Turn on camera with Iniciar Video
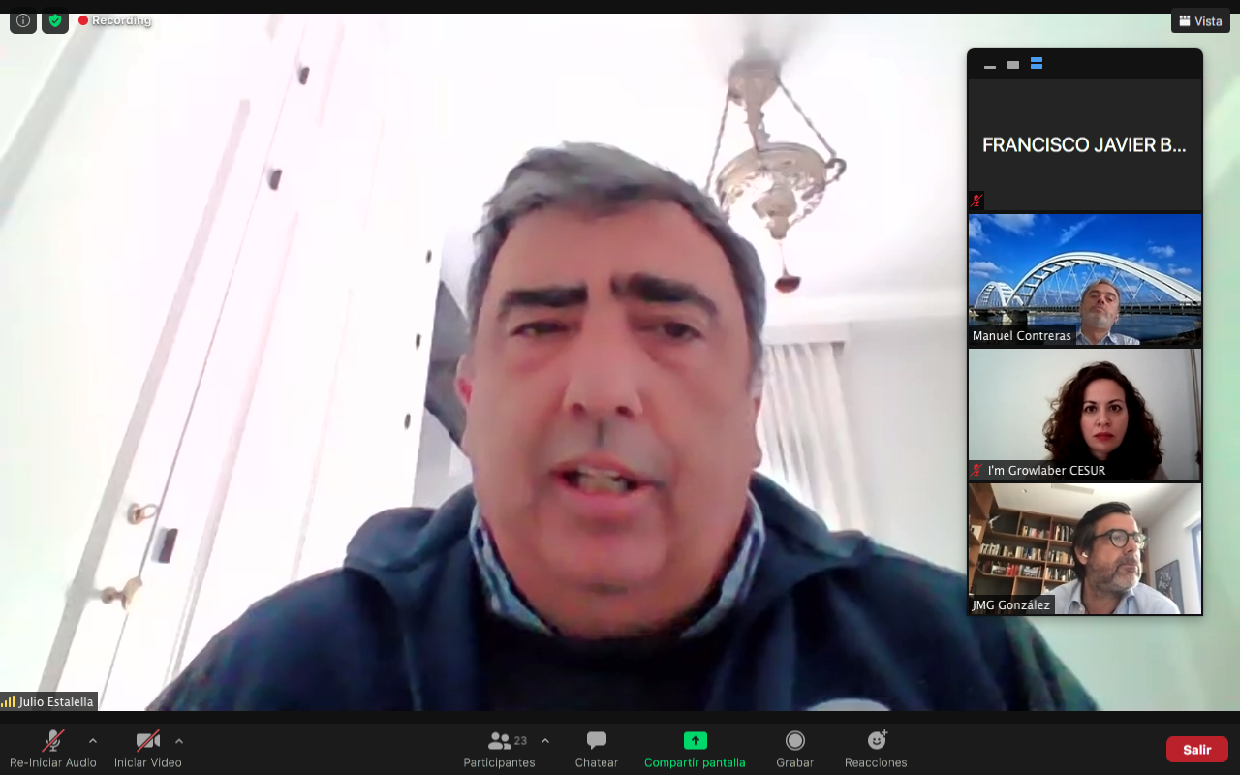This screenshot has height=775, width=1240. pyautogui.click(x=147, y=750)
